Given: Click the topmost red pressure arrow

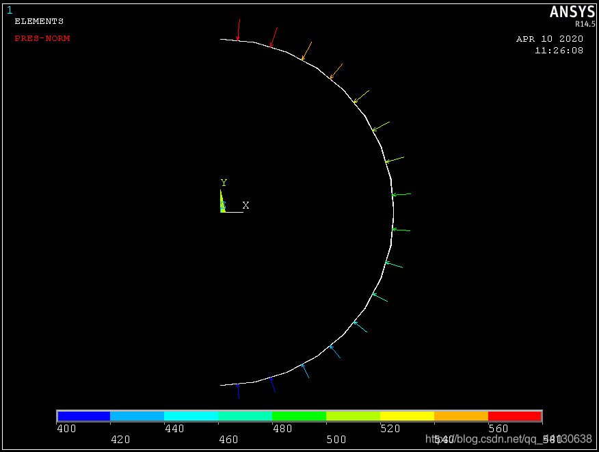Looking at the screenshot, I should point(238,29).
